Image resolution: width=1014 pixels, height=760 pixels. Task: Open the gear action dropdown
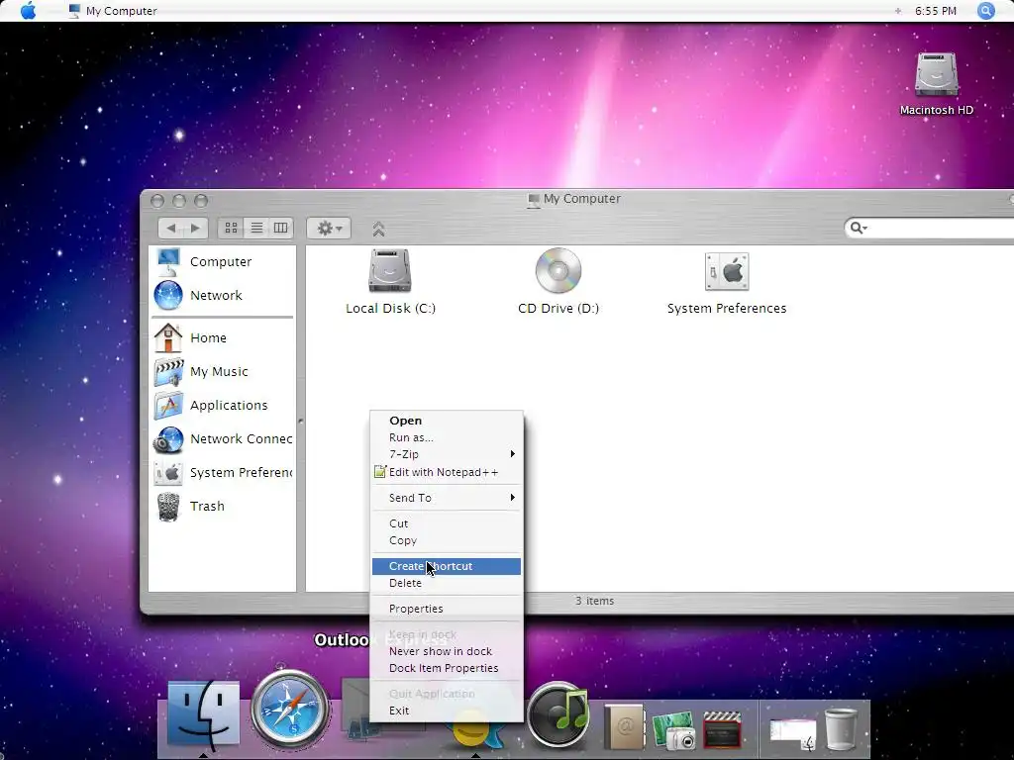pyautogui.click(x=329, y=228)
